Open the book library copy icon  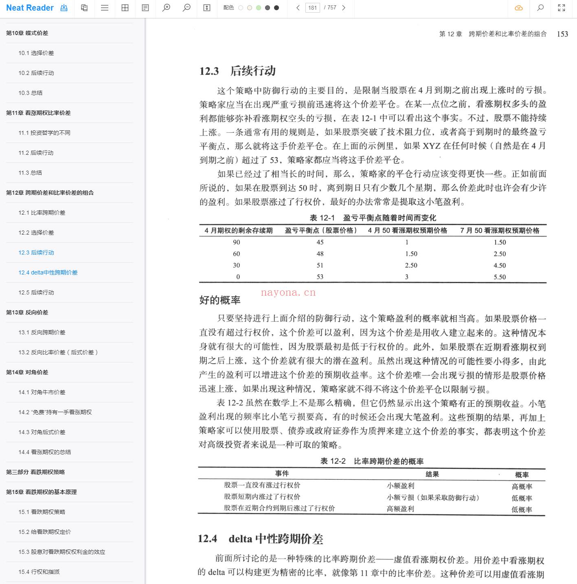pyautogui.click(x=84, y=8)
